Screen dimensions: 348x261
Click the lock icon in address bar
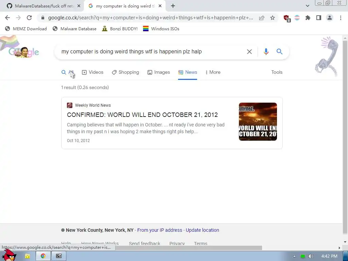click(x=43, y=18)
